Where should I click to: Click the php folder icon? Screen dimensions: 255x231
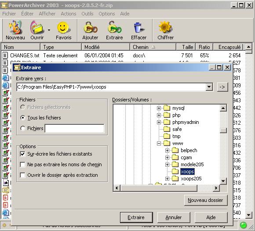[167, 115]
